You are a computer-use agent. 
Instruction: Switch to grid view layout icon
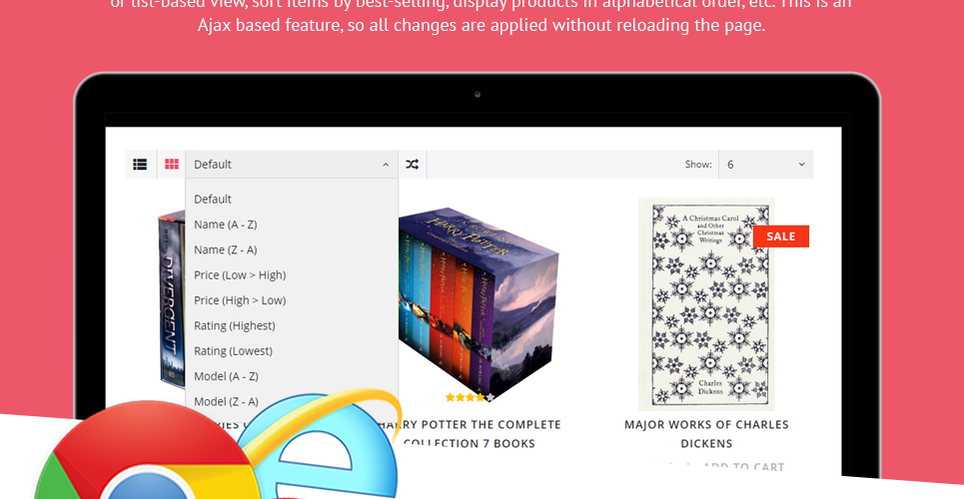point(172,164)
